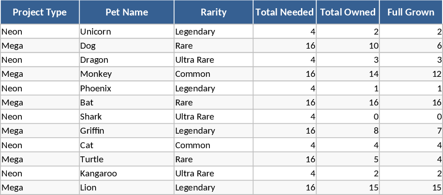Select the Total Needed header
This screenshot has width=443, height=195.
coord(285,12)
